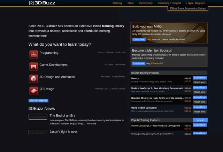Screen dimensions: 223x152
Task: Click Max / Maya / Houdini / Blender tags
Action: pos(113,77)
